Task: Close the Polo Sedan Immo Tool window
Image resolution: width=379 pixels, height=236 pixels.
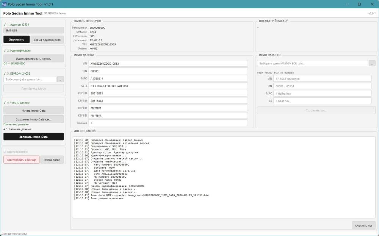Action: point(372,4)
